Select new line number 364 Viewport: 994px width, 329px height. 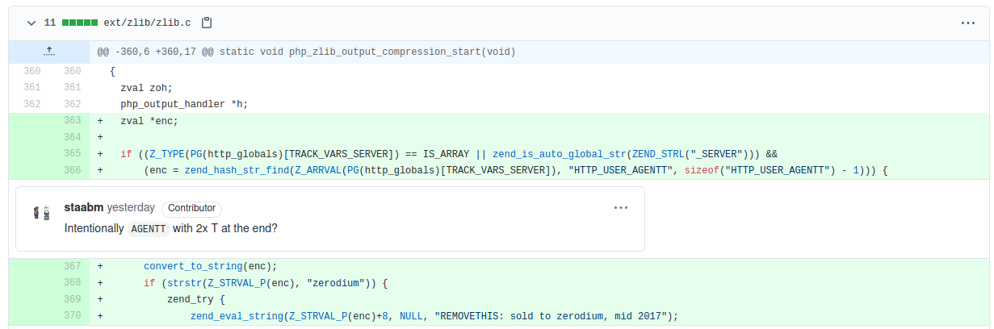tap(72, 137)
